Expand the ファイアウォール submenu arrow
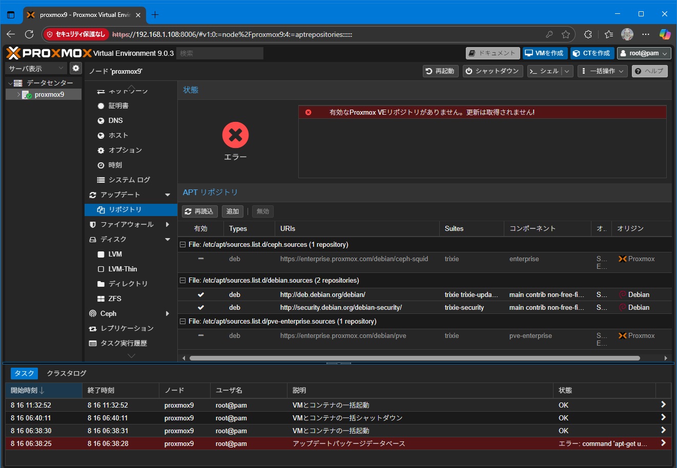The width and height of the screenshot is (677, 468). (168, 224)
